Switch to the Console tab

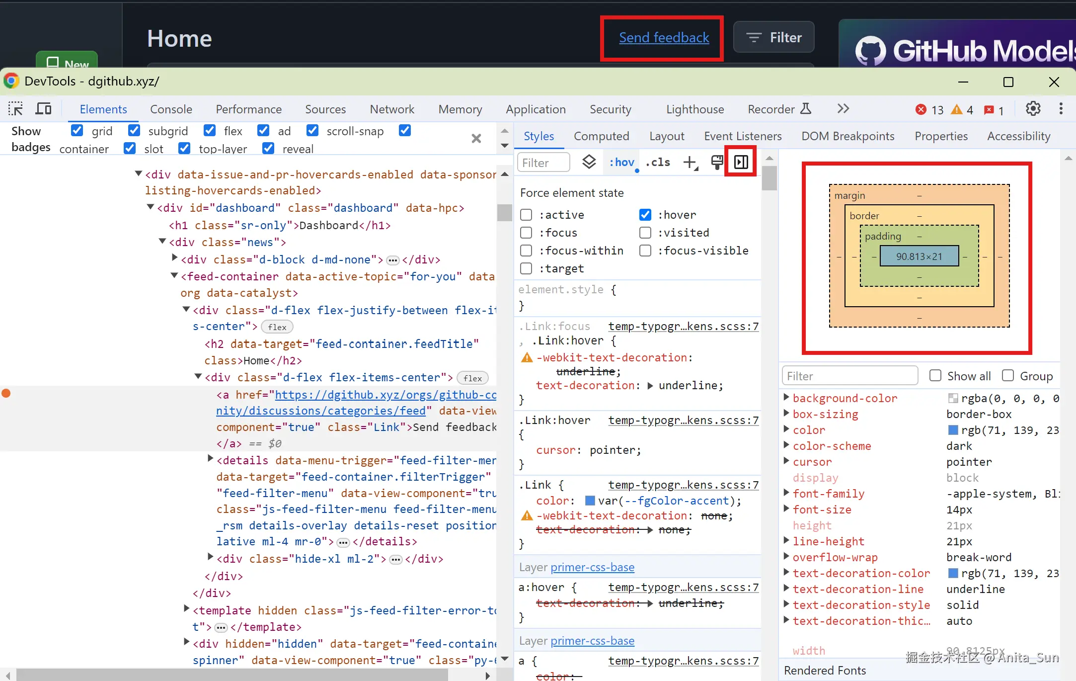click(171, 109)
